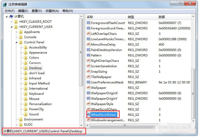Click the ForegroundFlashCount DWORD value icon

(88, 23)
